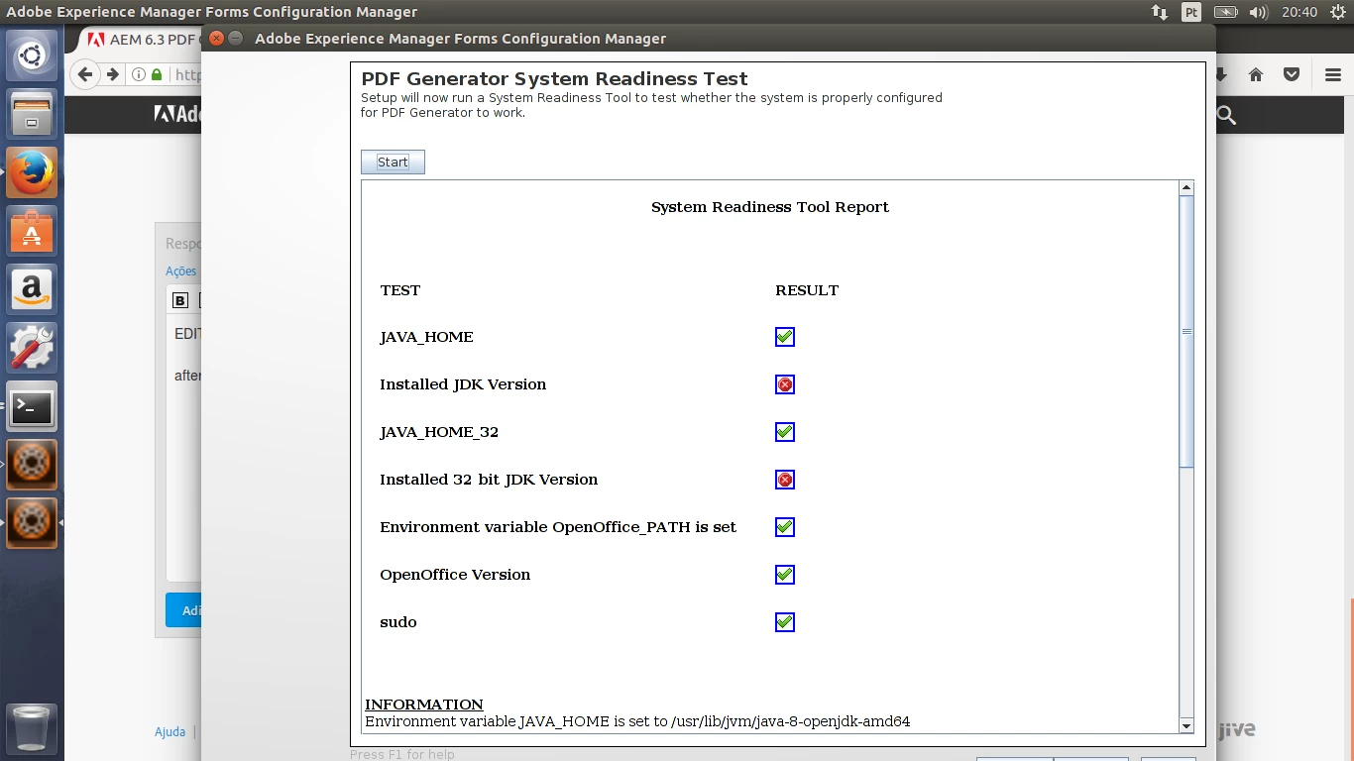1354x761 pixels.
Task: Click the Adobe logo in Firefox page header
Action: pyautogui.click(x=178, y=114)
